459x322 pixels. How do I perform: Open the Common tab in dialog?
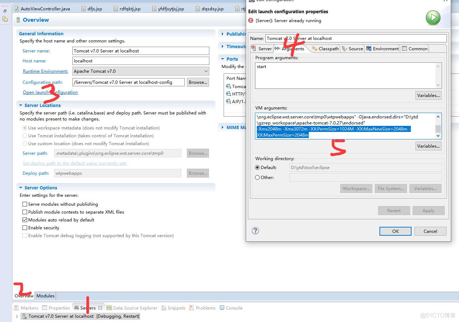click(415, 48)
